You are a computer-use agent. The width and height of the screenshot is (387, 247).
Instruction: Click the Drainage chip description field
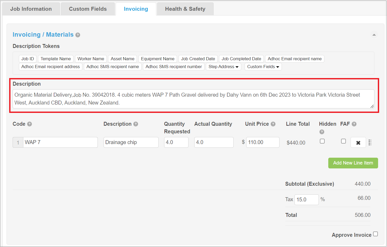tap(131, 142)
